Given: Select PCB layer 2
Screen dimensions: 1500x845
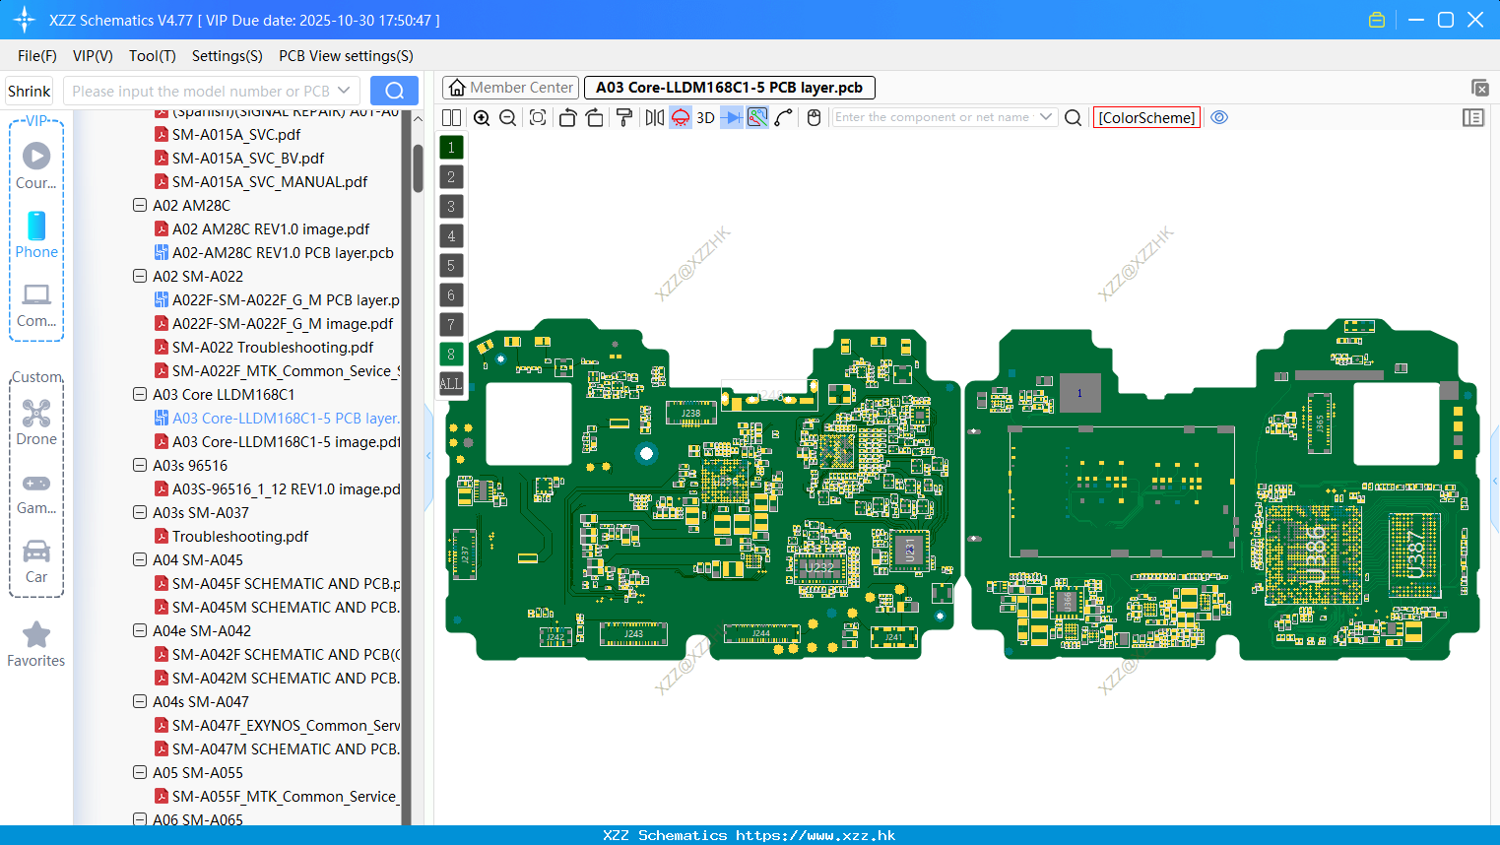Looking at the screenshot, I should [x=451, y=177].
